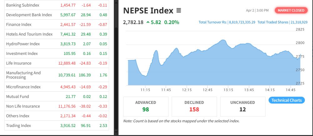Click the Declined stocks count box

[x=194, y=106]
